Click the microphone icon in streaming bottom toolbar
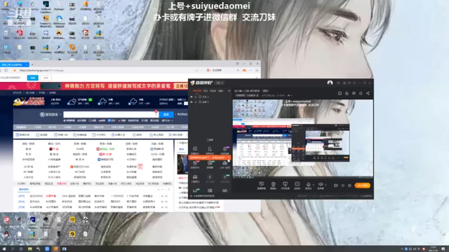 [308, 184]
